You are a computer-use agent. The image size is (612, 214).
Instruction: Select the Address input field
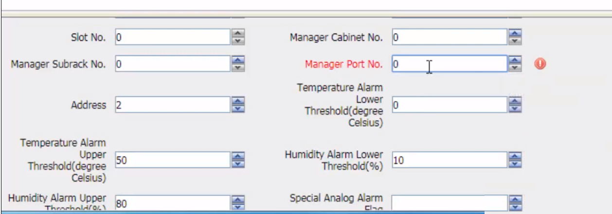(x=172, y=105)
